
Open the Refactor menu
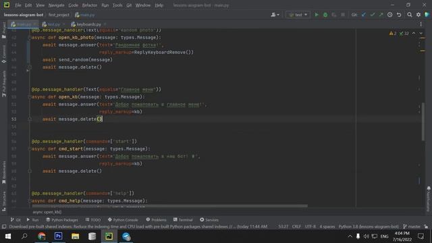90,5
